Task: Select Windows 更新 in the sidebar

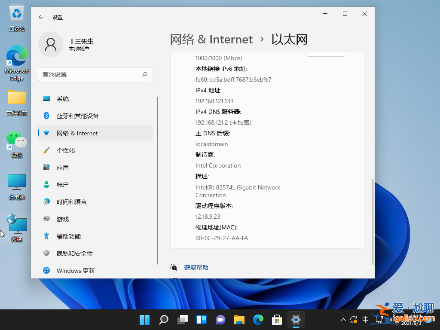Action: tap(76, 271)
